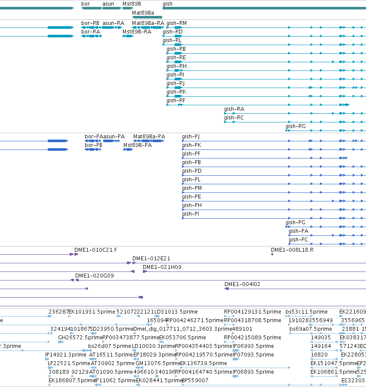This screenshot has width=366, height=387.
Task: Select transcript label bor-RB
Action: 90,23
